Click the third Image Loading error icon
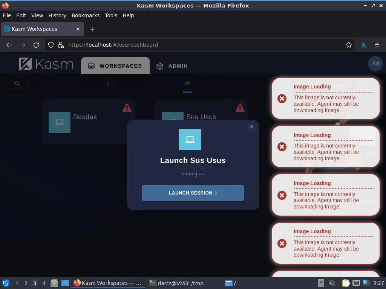 click(282, 195)
